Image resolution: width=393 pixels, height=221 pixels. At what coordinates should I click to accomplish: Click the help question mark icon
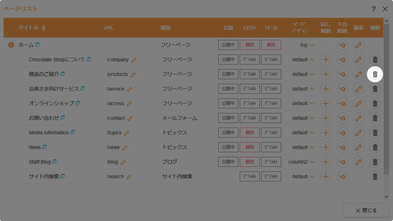(373, 9)
